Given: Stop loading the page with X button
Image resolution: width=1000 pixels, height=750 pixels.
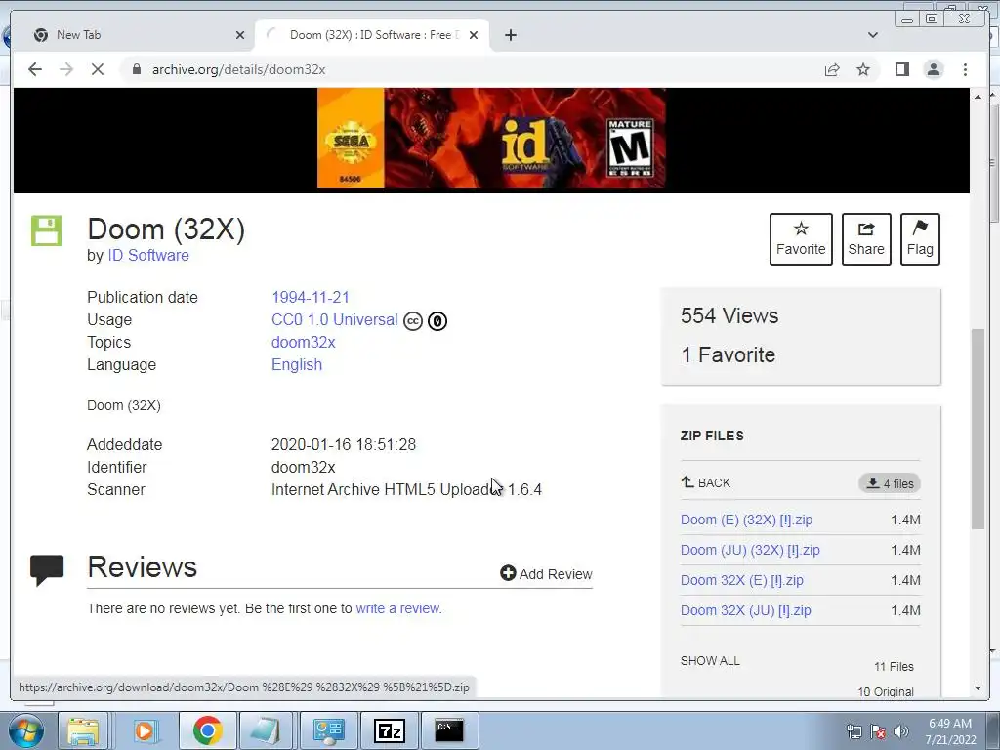Looking at the screenshot, I should (x=98, y=69).
